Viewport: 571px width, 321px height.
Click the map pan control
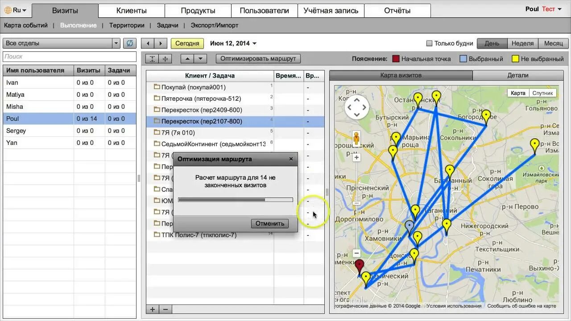356,107
